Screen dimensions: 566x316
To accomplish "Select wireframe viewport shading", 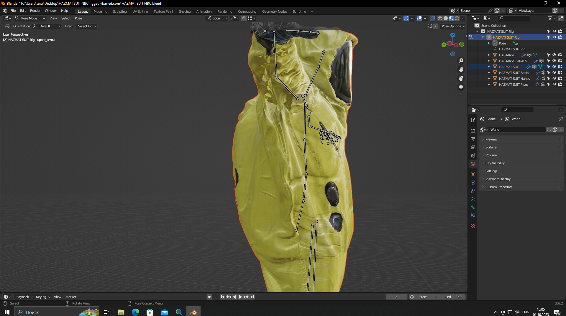I will pos(440,18).
